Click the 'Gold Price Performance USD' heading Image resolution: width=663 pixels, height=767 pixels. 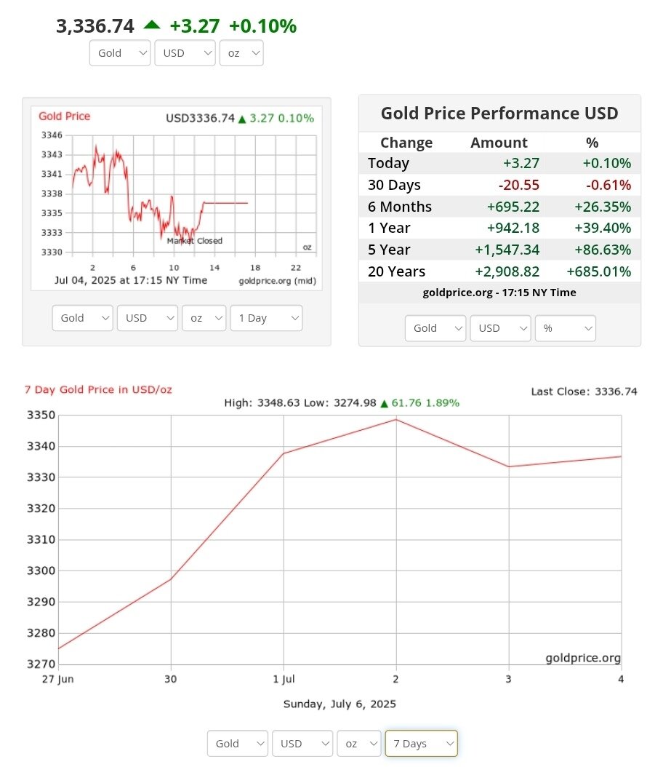pyautogui.click(x=499, y=114)
